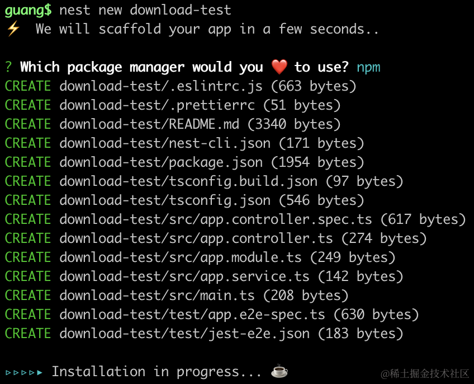
Task: Click the download-test/test/jest-e2e.json path
Action: [x=184, y=334]
